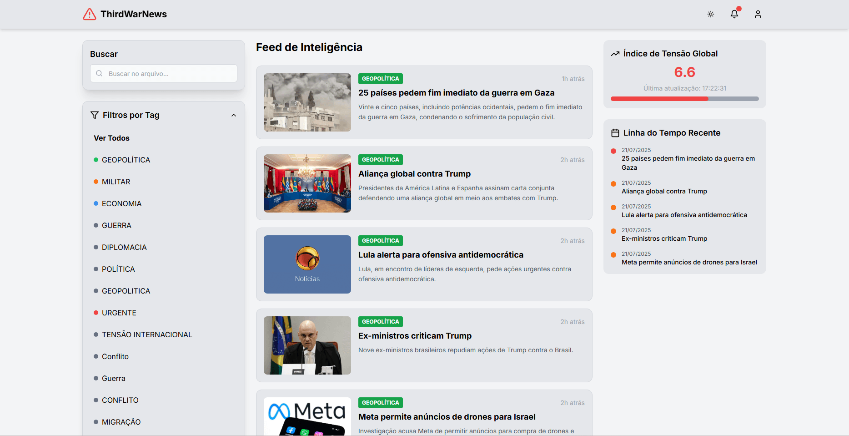Click the Ex-ministros article summary text
Image resolution: width=849 pixels, height=436 pixels.
pyautogui.click(x=466, y=350)
